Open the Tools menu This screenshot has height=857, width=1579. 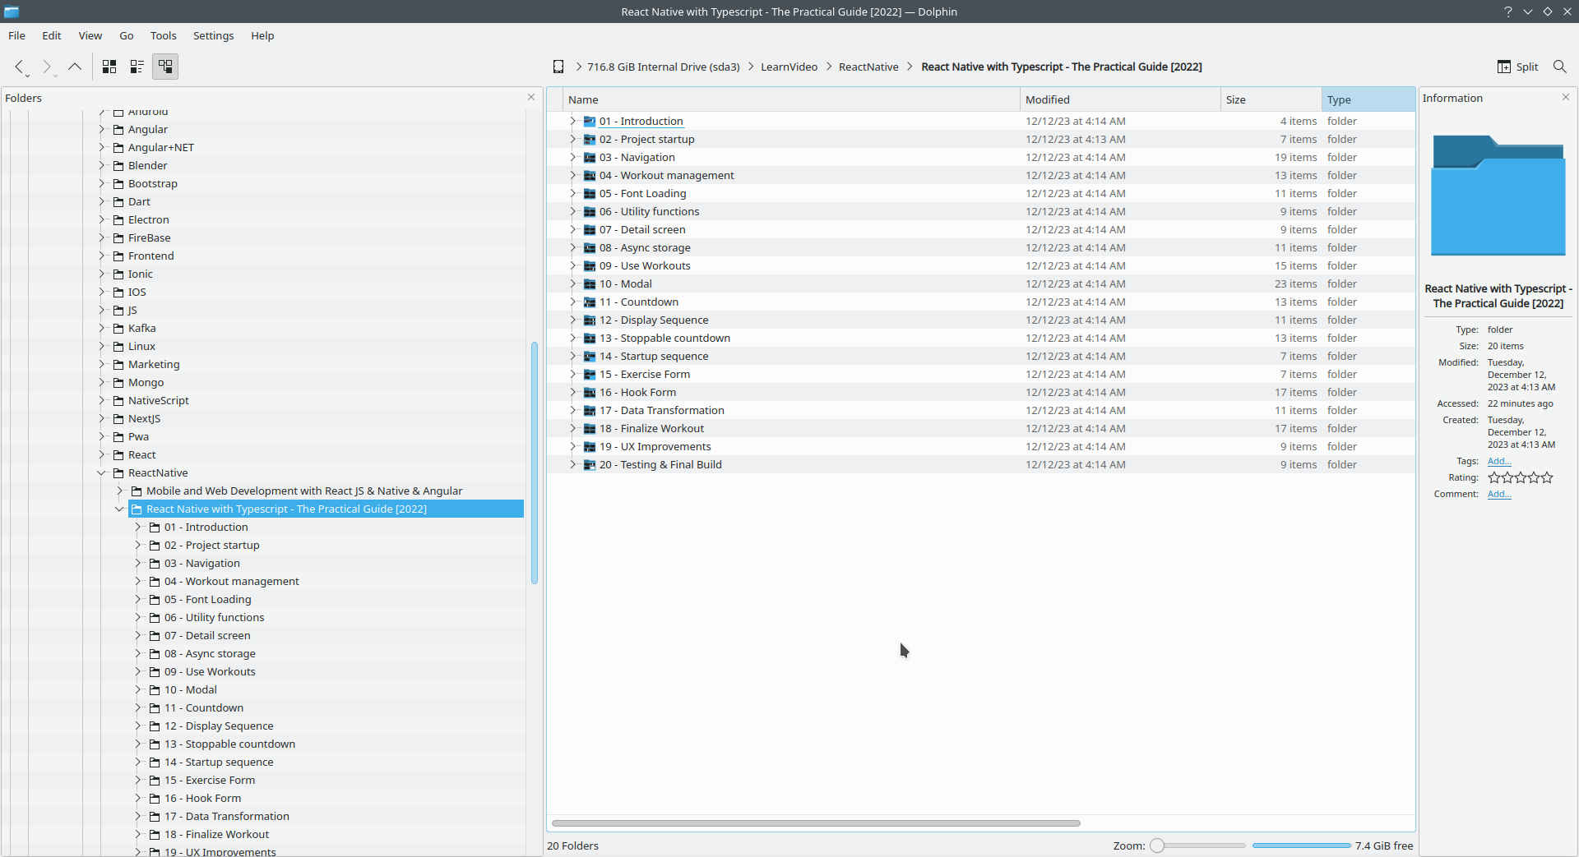point(164,35)
